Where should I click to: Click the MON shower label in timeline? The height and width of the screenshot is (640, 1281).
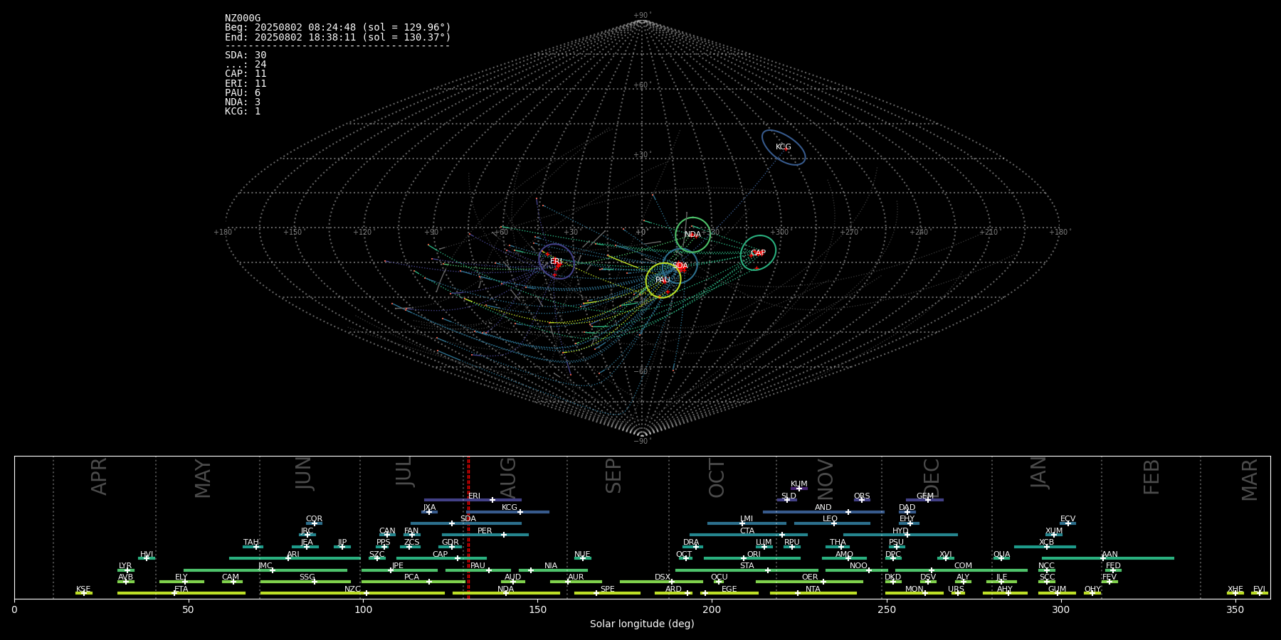(x=914, y=590)
